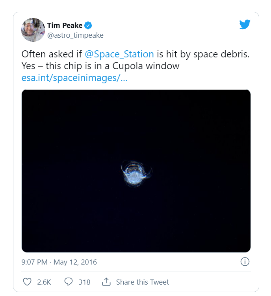Viewport: 271px width, 296px height.
Task: Click the 9:07 PM time text
Action: click(35, 262)
